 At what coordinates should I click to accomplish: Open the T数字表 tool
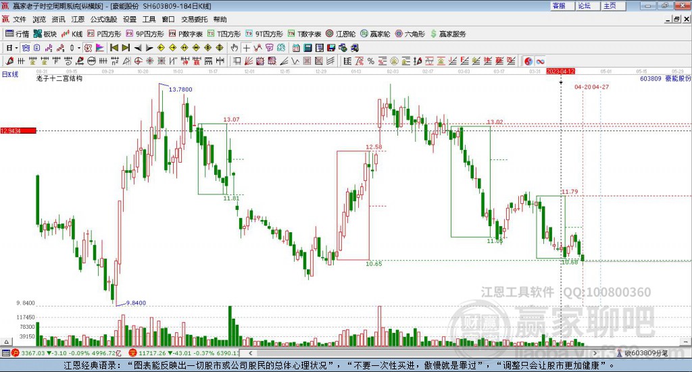coord(305,34)
